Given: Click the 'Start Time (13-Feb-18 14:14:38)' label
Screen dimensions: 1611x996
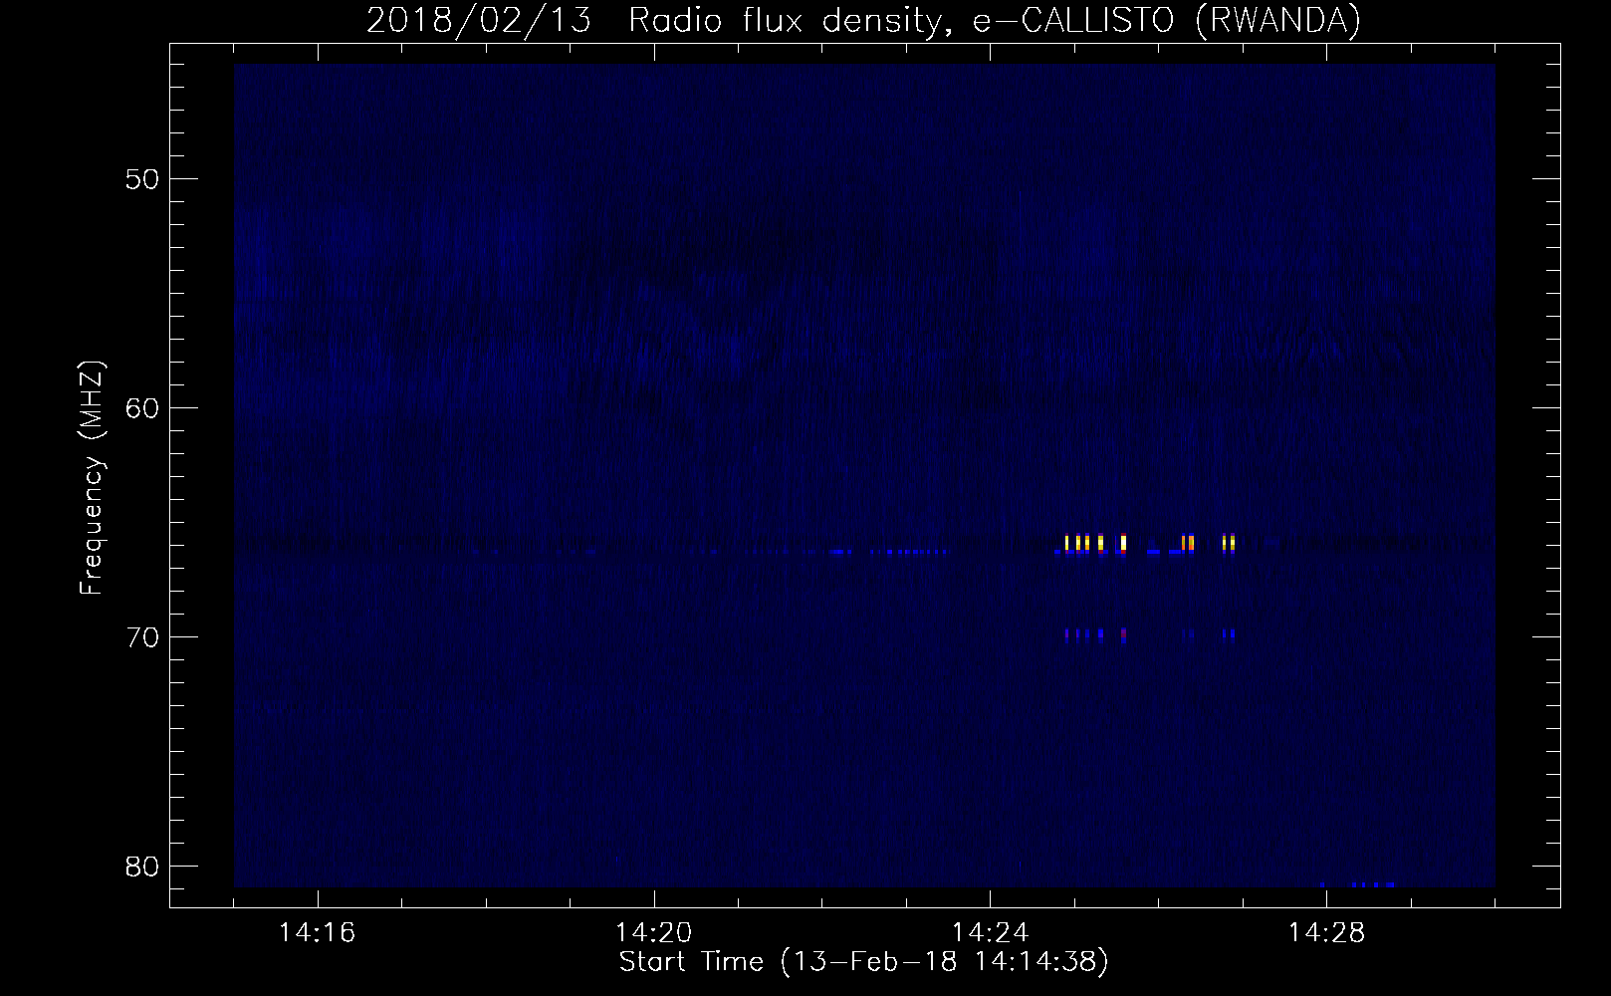Looking at the screenshot, I should click(863, 962).
